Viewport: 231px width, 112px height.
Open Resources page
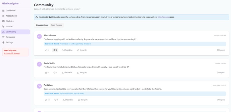point(15,37)
